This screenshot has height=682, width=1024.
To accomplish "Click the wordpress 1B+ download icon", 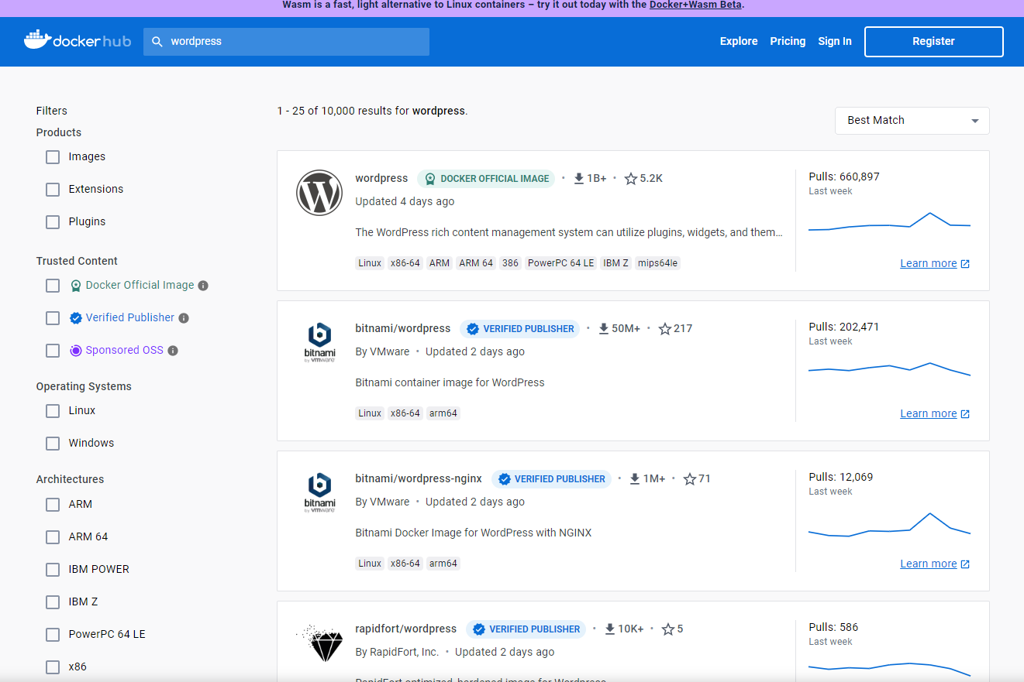I will 578,179.
